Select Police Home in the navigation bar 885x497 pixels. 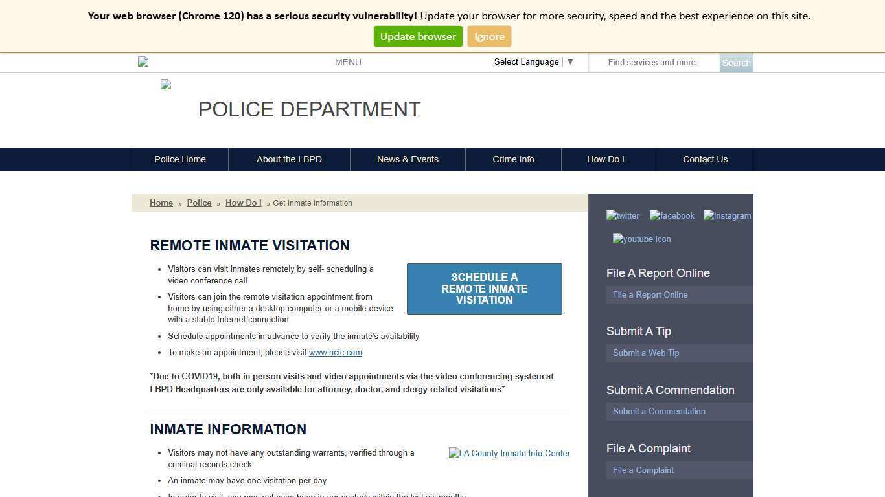[x=179, y=159]
